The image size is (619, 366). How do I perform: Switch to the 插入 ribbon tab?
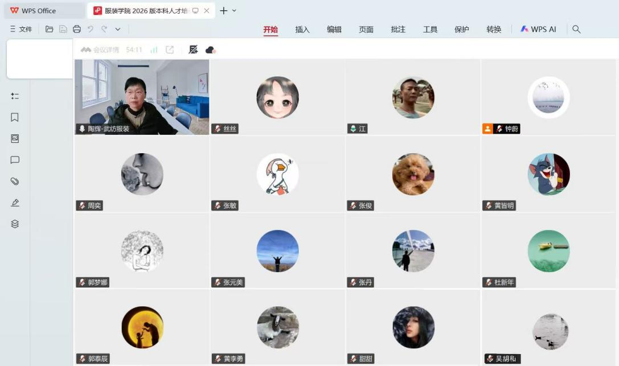(x=302, y=30)
